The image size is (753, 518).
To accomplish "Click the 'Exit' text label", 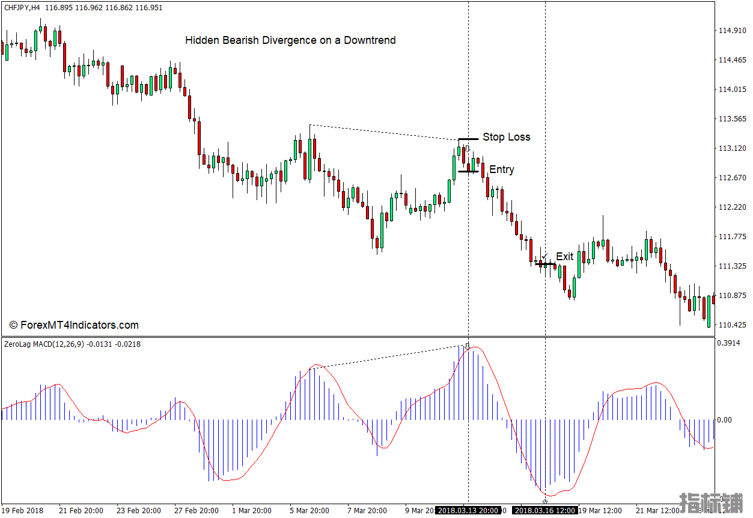I will point(564,257).
